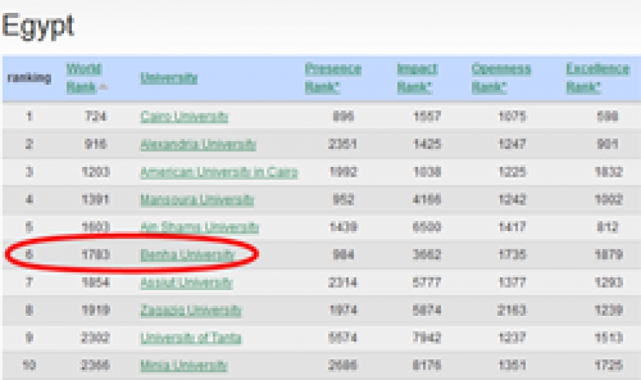Image resolution: width=641 pixels, height=380 pixels.
Task: Click openness rank 2163 in Zagazig row
Action: 512,310
